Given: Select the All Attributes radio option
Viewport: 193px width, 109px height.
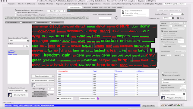Looking at the screenshot, I should 50,22.
